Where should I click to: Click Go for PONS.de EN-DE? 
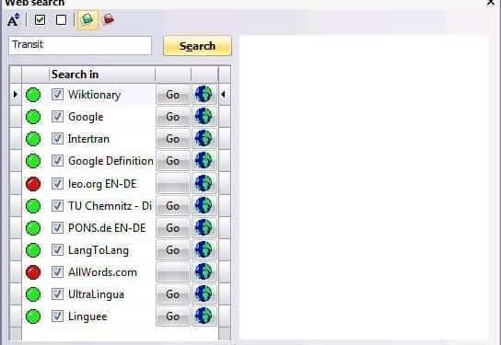click(x=172, y=228)
